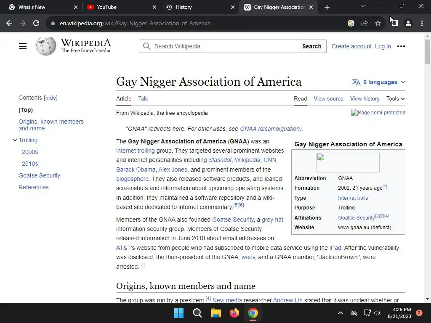Open the View history tab
Screen dimensions: 431x323
(x=365, y=98)
